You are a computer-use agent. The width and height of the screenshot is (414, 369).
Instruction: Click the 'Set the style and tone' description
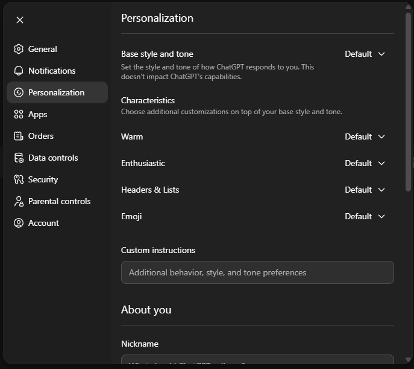point(218,72)
